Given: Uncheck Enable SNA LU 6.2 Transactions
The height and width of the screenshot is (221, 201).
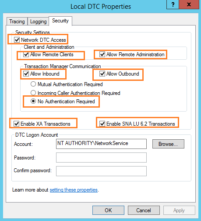Looking at the screenshot, I should pos(102,123).
